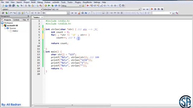Open the Settings menu
The width and height of the screenshot is (193, 108).
pos(97,2)
